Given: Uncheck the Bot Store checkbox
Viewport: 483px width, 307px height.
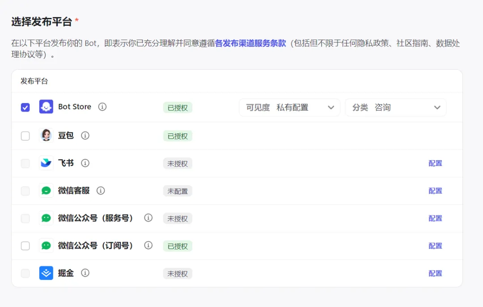Looking at the screenshot, I should pos(25,108).
